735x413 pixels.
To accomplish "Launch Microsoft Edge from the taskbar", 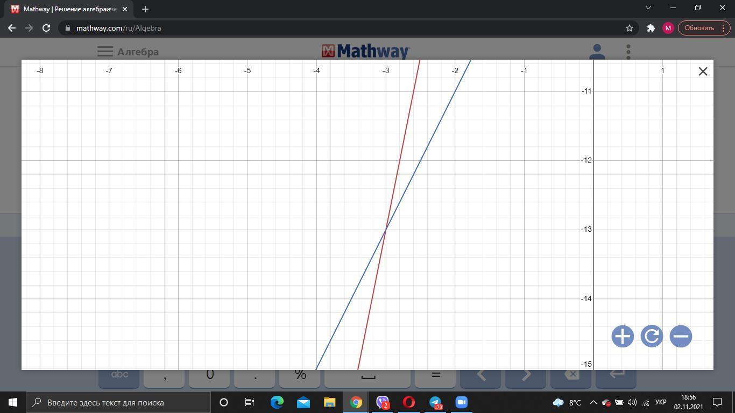I will click(x=277, y=402).
